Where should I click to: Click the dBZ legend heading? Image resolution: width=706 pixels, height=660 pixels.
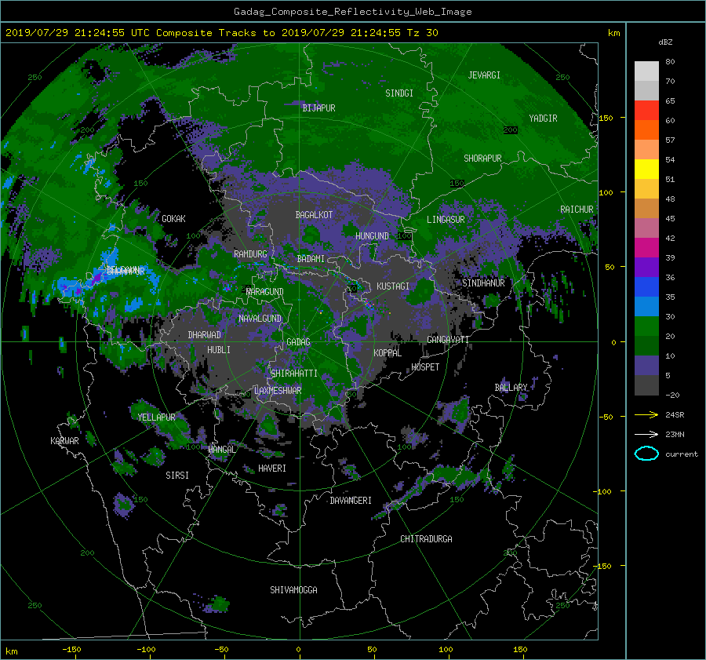[x=665, y=42]
